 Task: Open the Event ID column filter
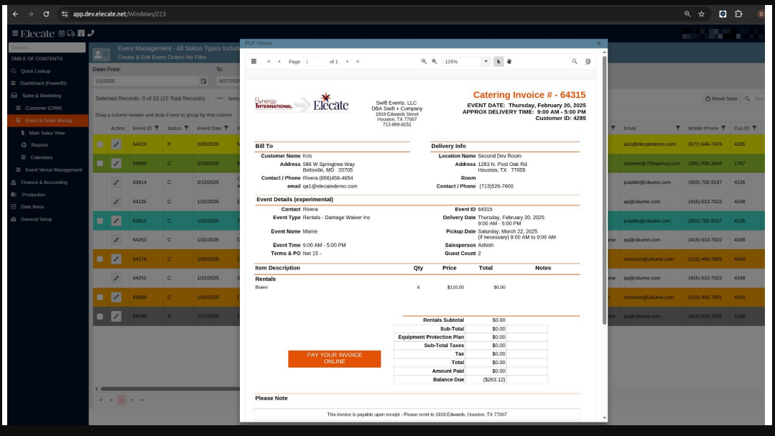[x=157, y=129]
